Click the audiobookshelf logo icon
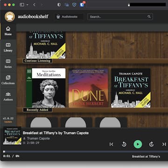 pyautogui.click(x=10, y=17)
